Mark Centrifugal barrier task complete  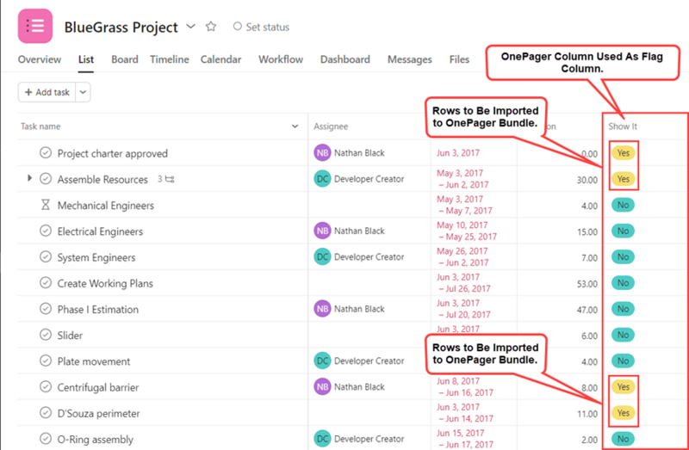coord(46,386)
